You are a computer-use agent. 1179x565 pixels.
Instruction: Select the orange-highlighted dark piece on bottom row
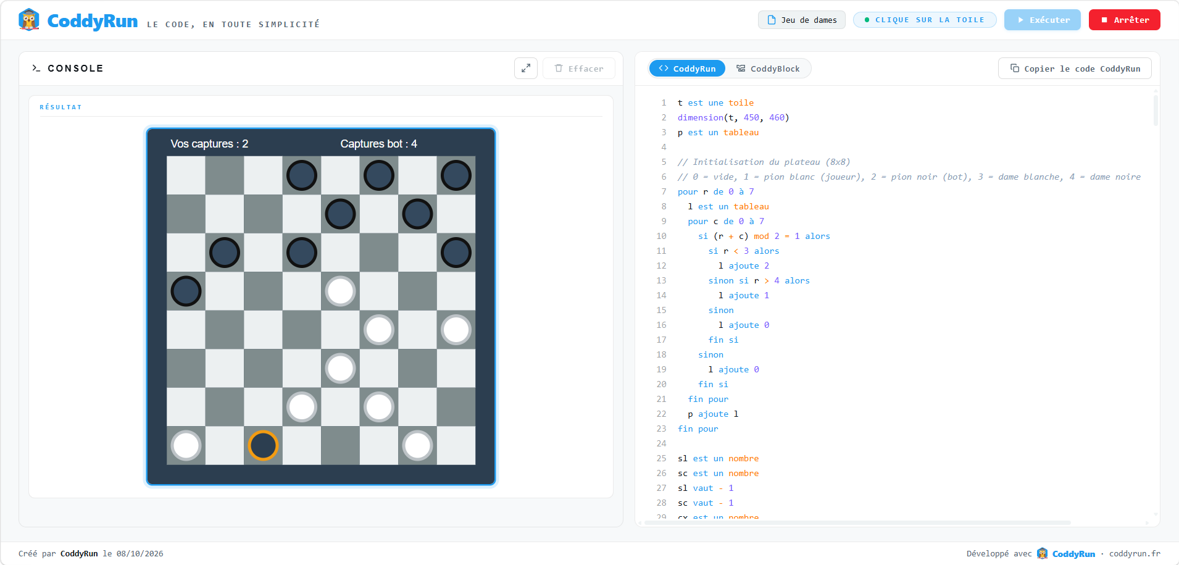[263, 445]
